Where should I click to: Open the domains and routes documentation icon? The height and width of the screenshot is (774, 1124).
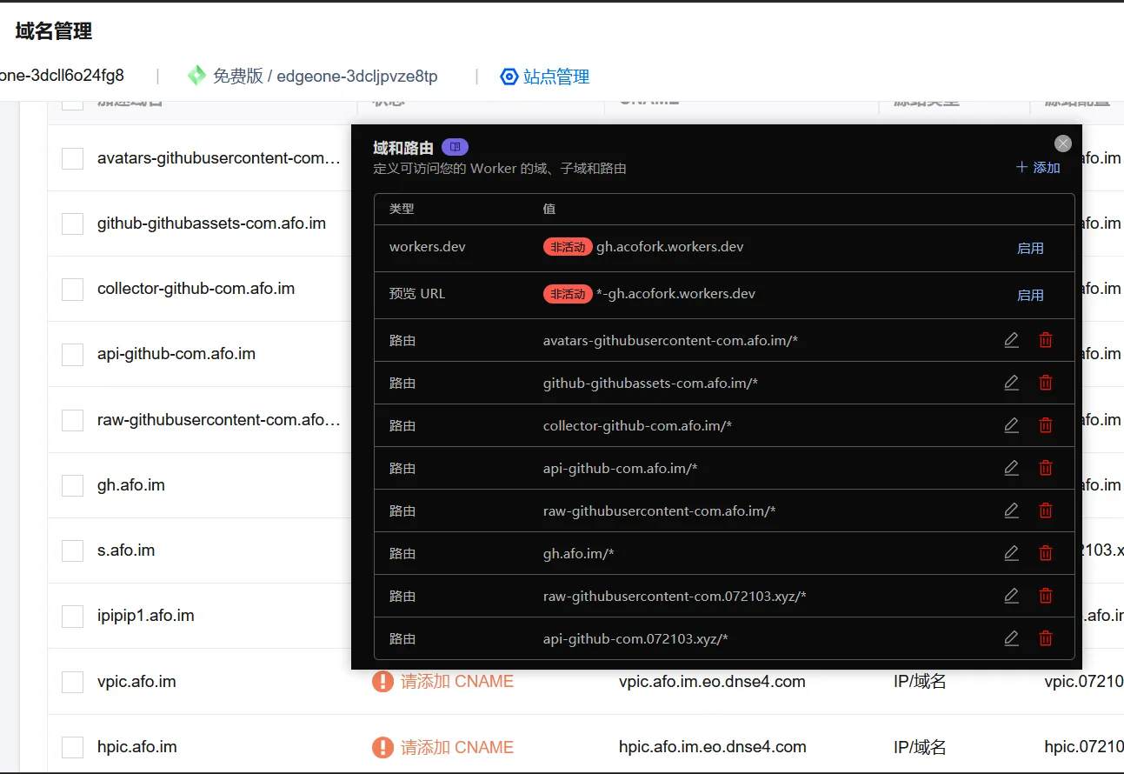(455, 147)
